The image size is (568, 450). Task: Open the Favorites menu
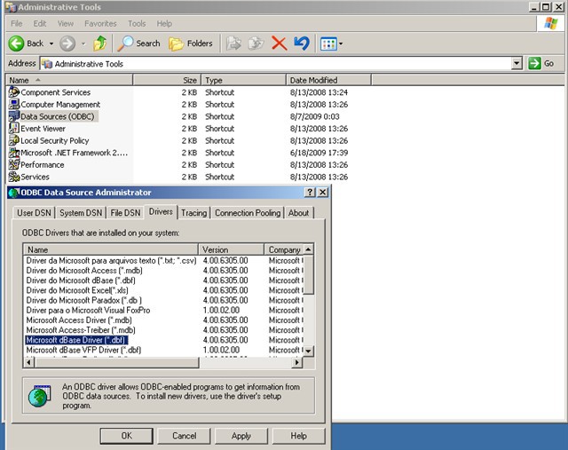(x=100, y=23)
